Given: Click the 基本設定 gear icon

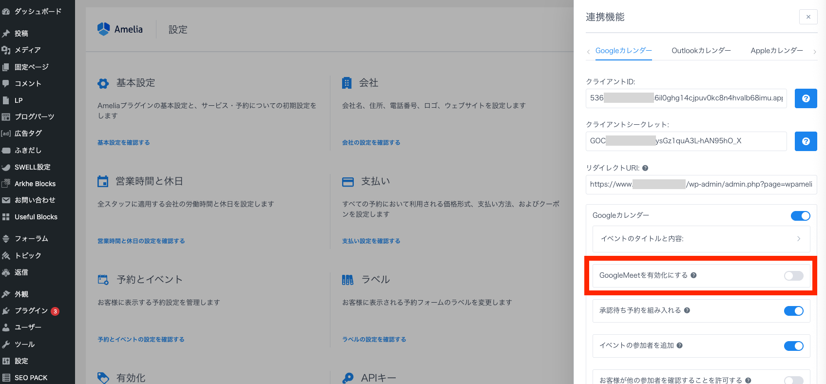Looking at the screenshot, I should (x=103, y=83).
